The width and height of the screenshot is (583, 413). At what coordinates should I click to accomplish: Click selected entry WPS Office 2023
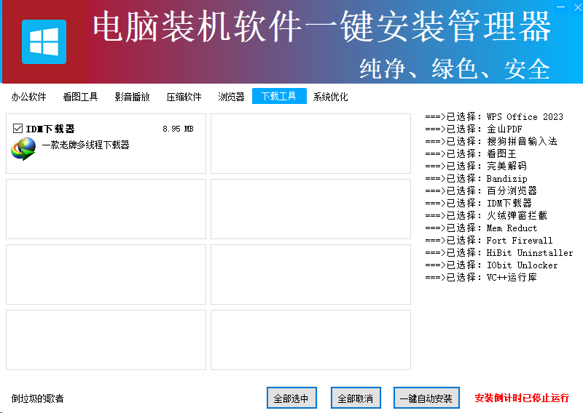pyautogui.click(x=494, y=116)
